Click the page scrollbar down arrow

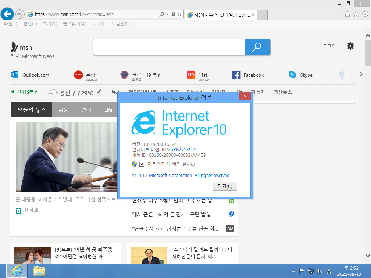tap(368, 256)
